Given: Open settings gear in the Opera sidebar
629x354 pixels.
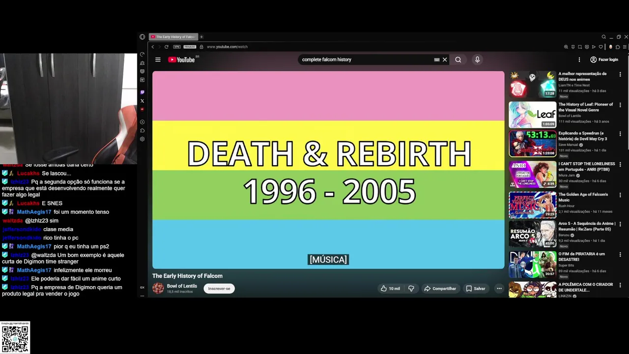Looking at the screenshot, I should [x=143, y=139].
